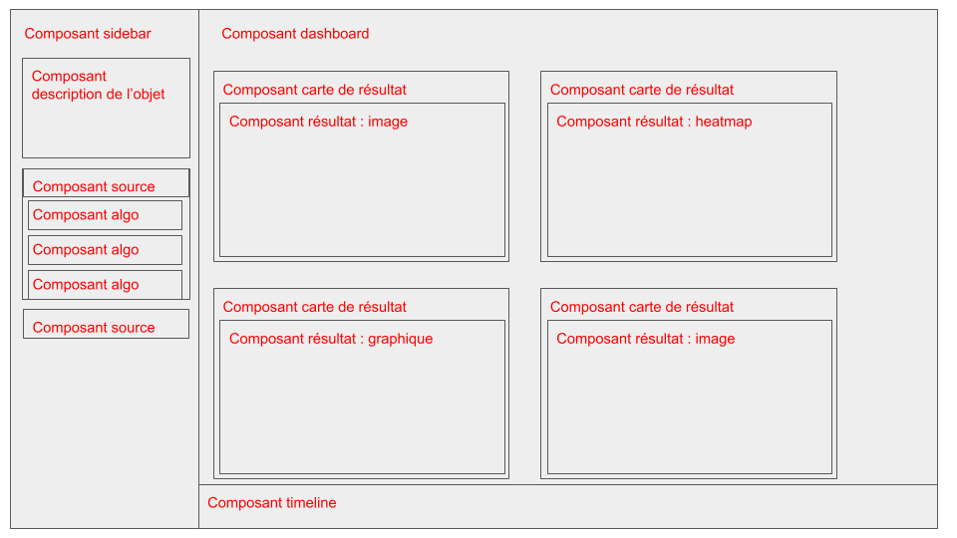
Task: Click the 'Composant résultat : heatmap' label
Action: [x=654, y=122]
